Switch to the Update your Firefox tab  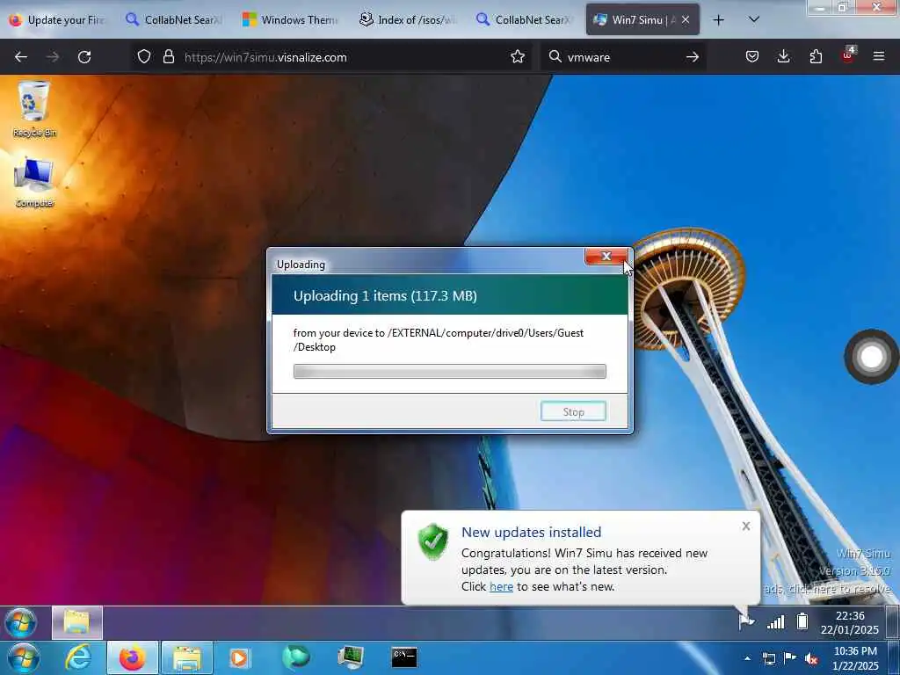(x=59, y=20)
